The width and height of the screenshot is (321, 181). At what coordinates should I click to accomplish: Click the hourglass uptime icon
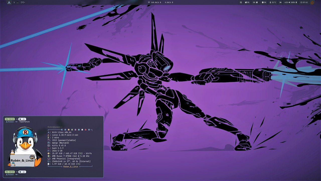49,138
